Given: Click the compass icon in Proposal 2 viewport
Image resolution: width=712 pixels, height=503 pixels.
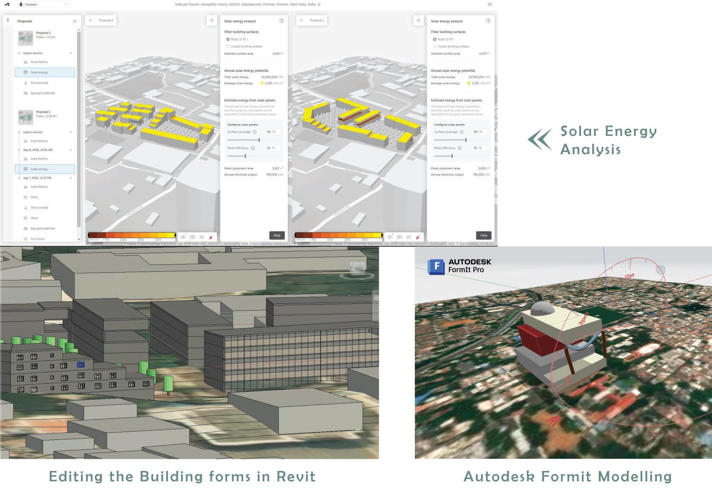Looking at the screenshot, I should (211, 237).
